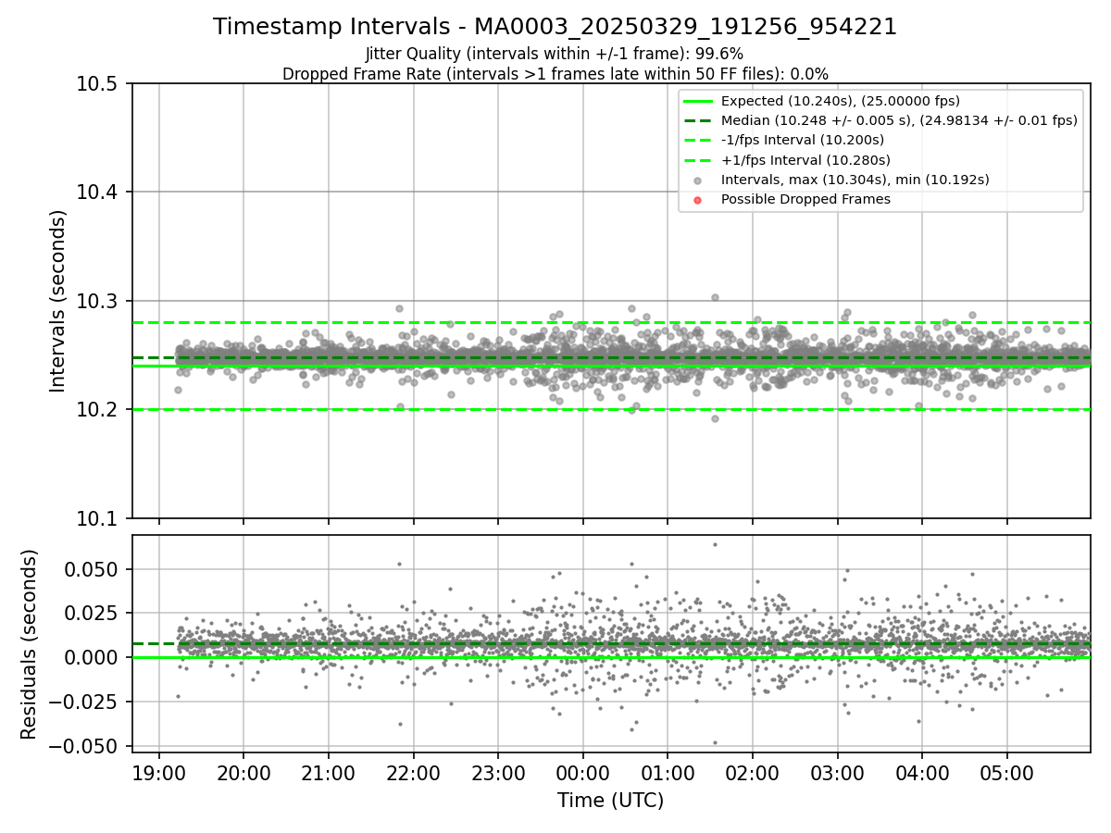
Task: Click legend entry "Expected (10.240s), (25.00000 fps)"
Action: tap(841, 101)
